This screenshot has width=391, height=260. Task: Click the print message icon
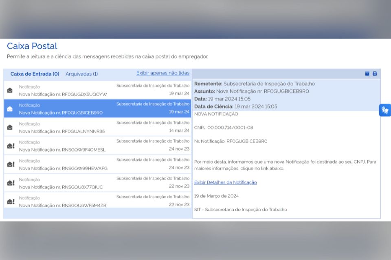(375, 74)
